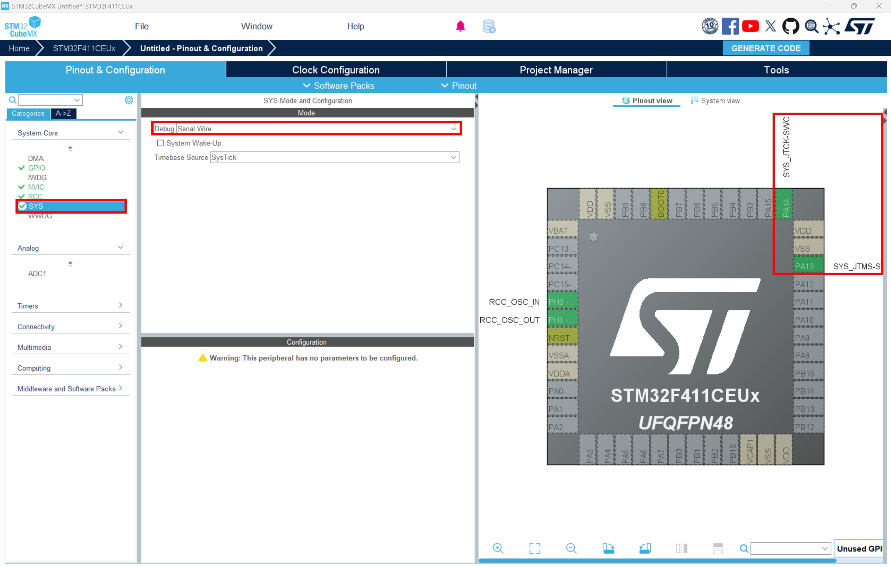The image size is (891, 567).
Task: Open the notifications bell
Action: click(460, 26)
